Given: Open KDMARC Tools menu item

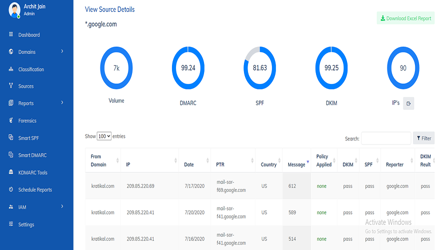Looking at the screenshot, I should point(32,172).
